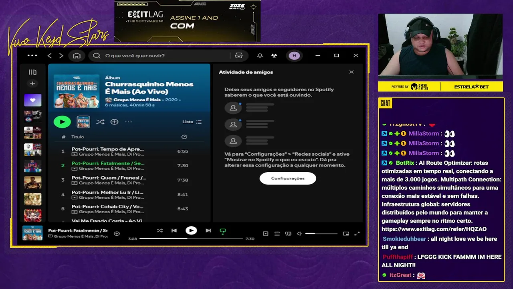Adjust the volume slider

point(321,234)
